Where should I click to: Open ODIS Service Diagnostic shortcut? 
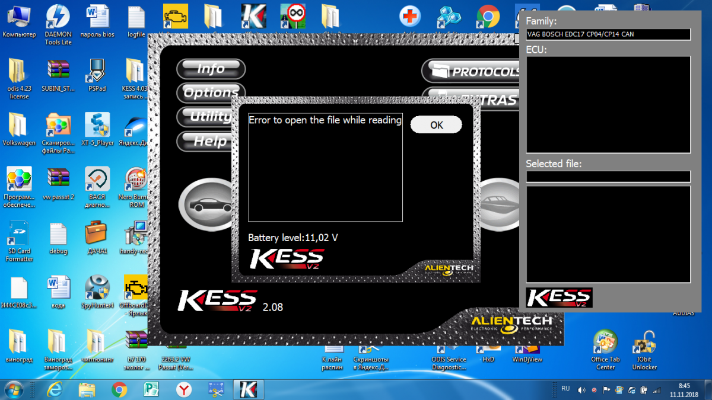449,359
